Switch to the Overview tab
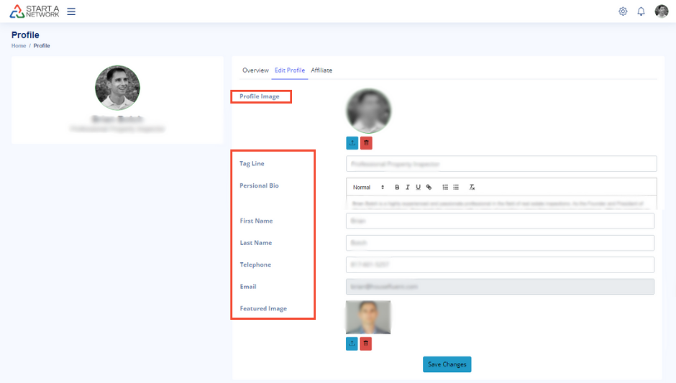This screenshot has width=676, height=383. point(255,70)
